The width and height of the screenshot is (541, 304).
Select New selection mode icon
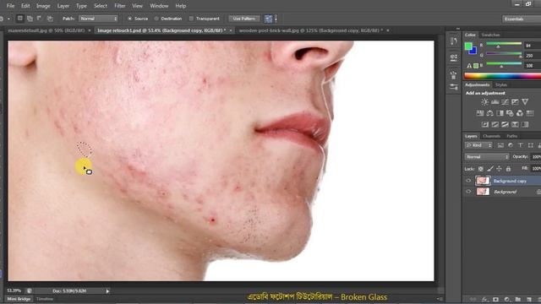pyautogui.click(x=20, y=19)
